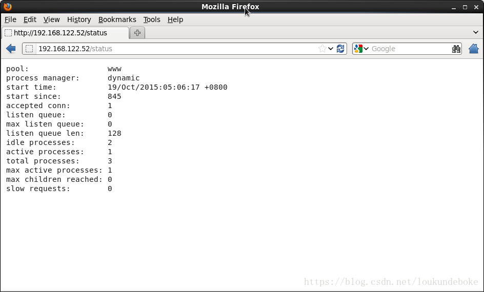Open the Firefox home page icon
Screen dimensions: 484x292
point(474,49)
